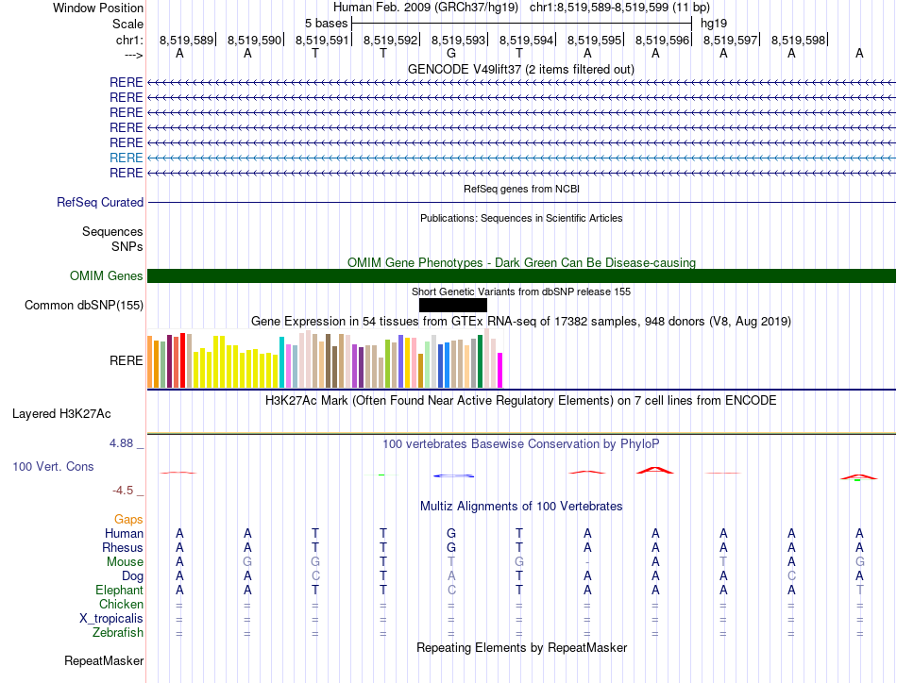The width and height of the screenshot is (897, 683).
Task: Select the Zebrafish alignment row label
Action: (x=118, y=633)
